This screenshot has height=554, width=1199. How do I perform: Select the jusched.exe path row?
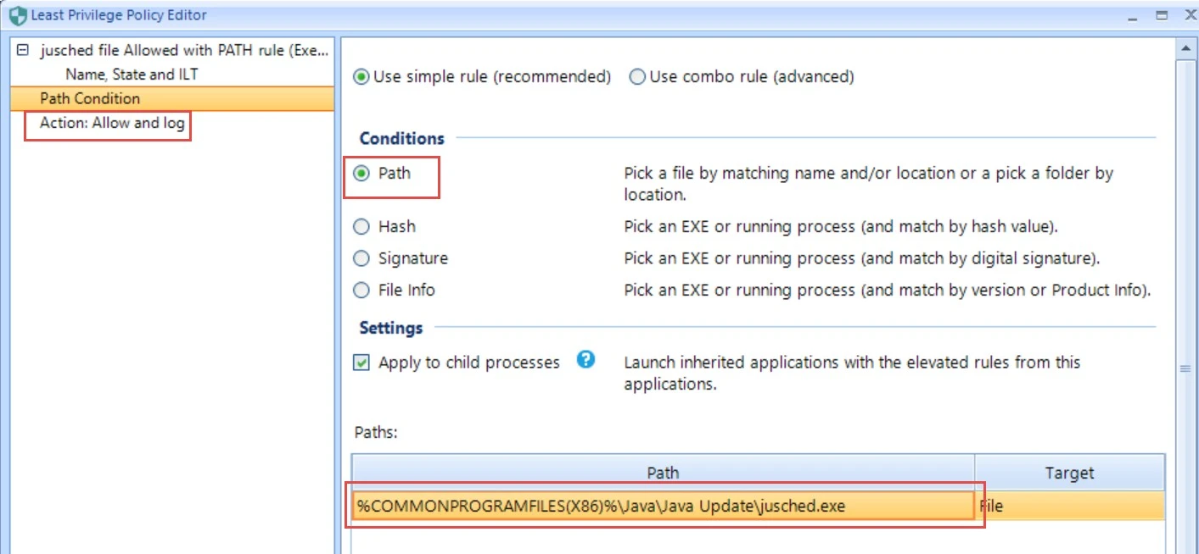(x=662, y=506)
